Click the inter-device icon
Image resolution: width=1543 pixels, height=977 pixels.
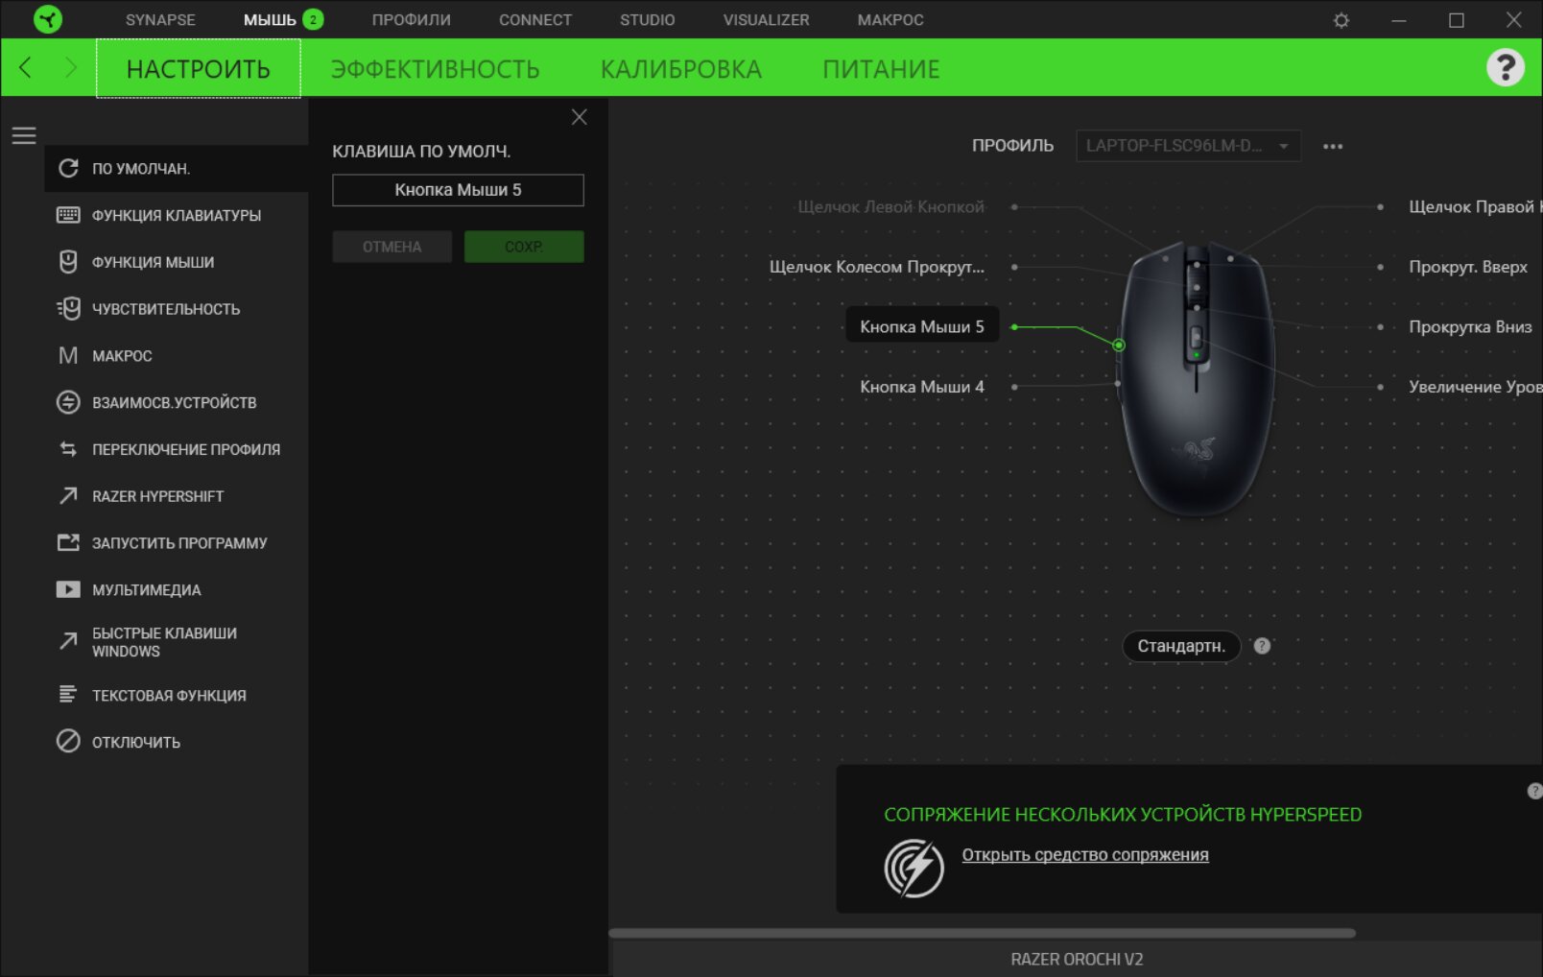coord(68,402)
